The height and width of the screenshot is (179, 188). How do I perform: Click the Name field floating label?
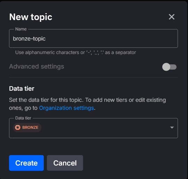coord(21,29)
